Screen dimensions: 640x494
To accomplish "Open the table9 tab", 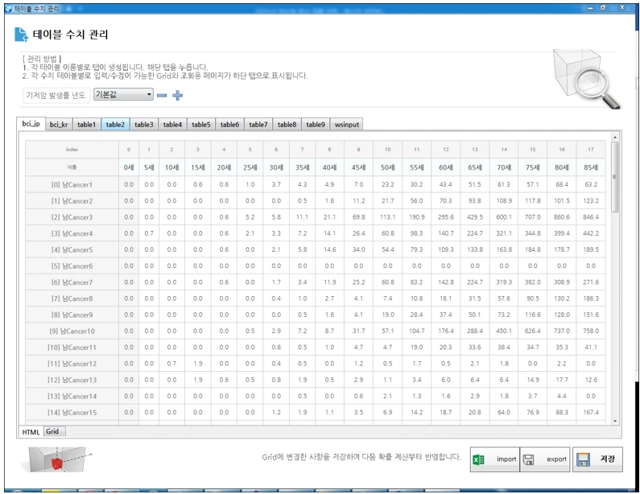I will pyautogui.click(x=316, y=125).
